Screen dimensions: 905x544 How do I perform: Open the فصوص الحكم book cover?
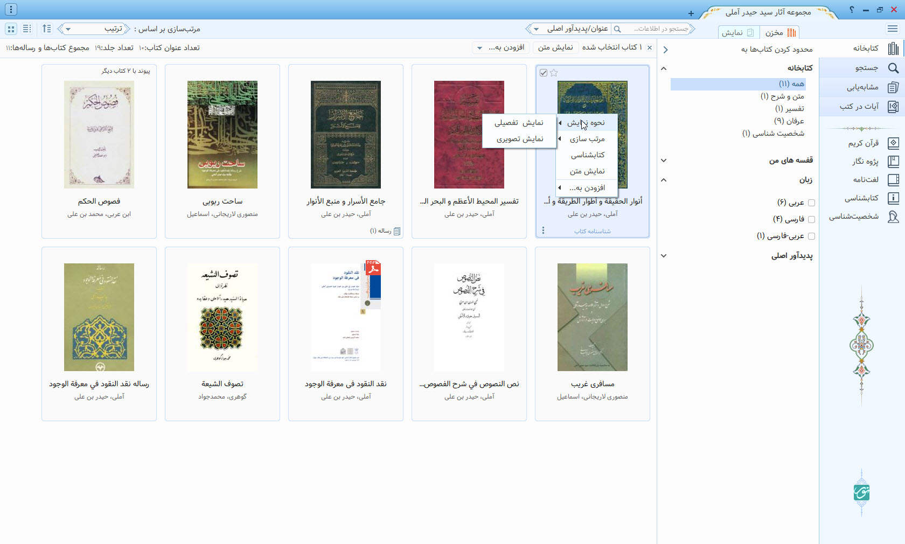coord(99,135)
